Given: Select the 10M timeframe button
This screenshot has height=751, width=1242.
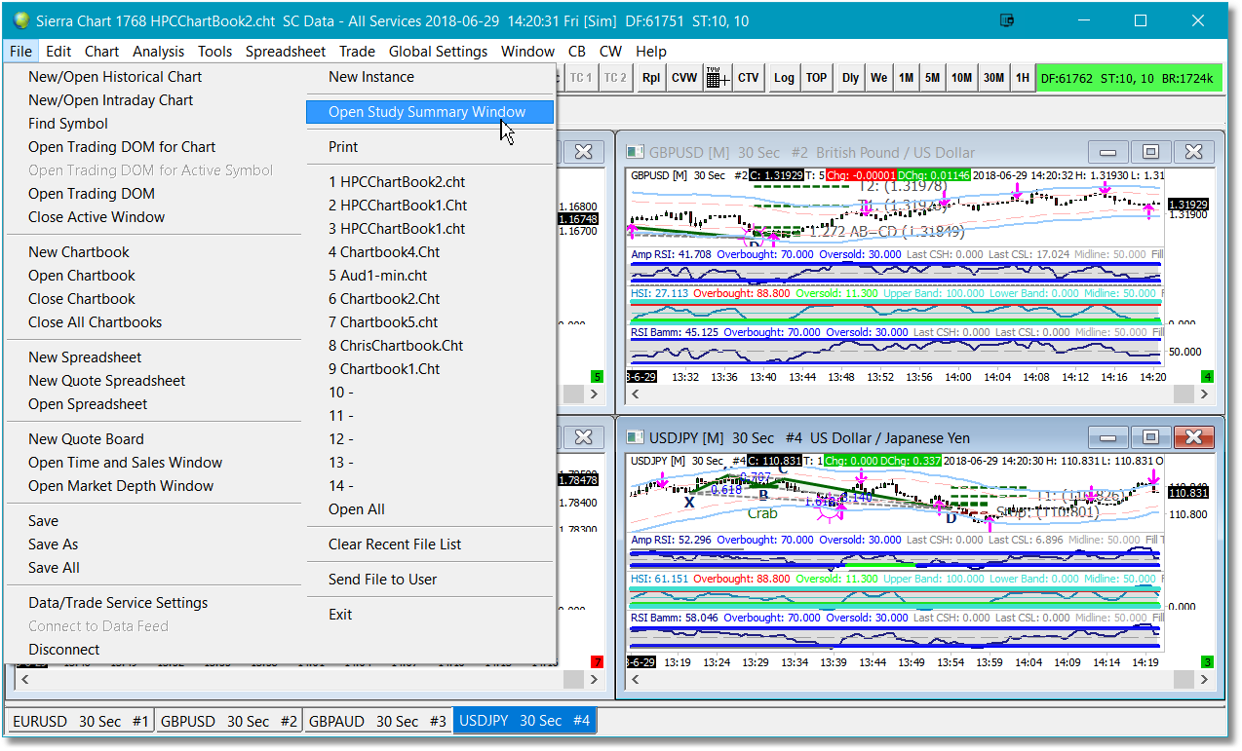Looking at the screenshot, I should [961, 78].
